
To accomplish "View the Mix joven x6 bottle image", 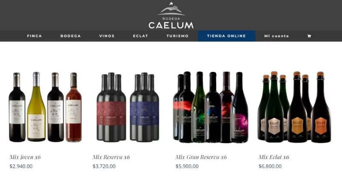I will tap(45, 107).
